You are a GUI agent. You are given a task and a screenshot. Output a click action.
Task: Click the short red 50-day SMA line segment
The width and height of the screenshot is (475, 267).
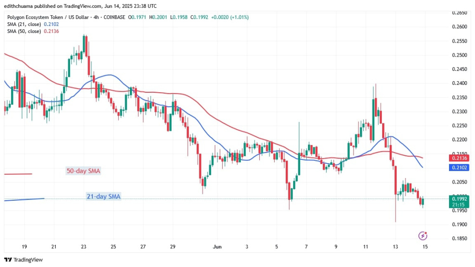18,174
